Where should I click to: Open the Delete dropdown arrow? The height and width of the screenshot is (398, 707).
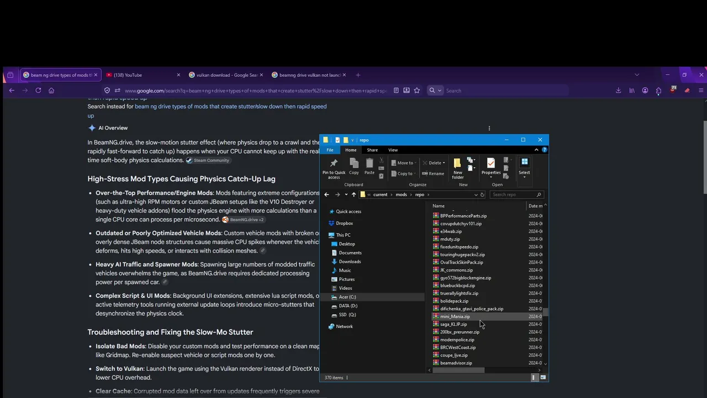click(x=444, y=163)
